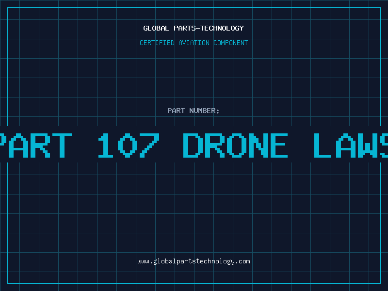The image size is (388, 291).
Task: Click the digit 7 in 107
Action: tap(149, 145)
